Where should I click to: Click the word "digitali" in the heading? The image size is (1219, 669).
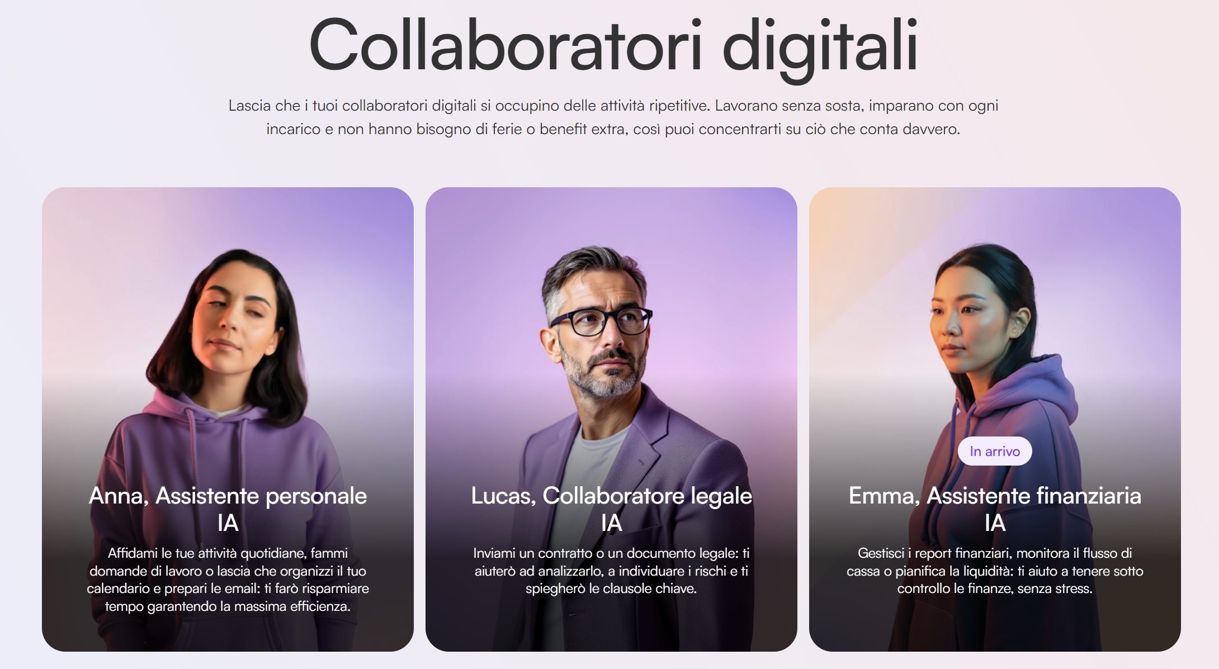820,48
